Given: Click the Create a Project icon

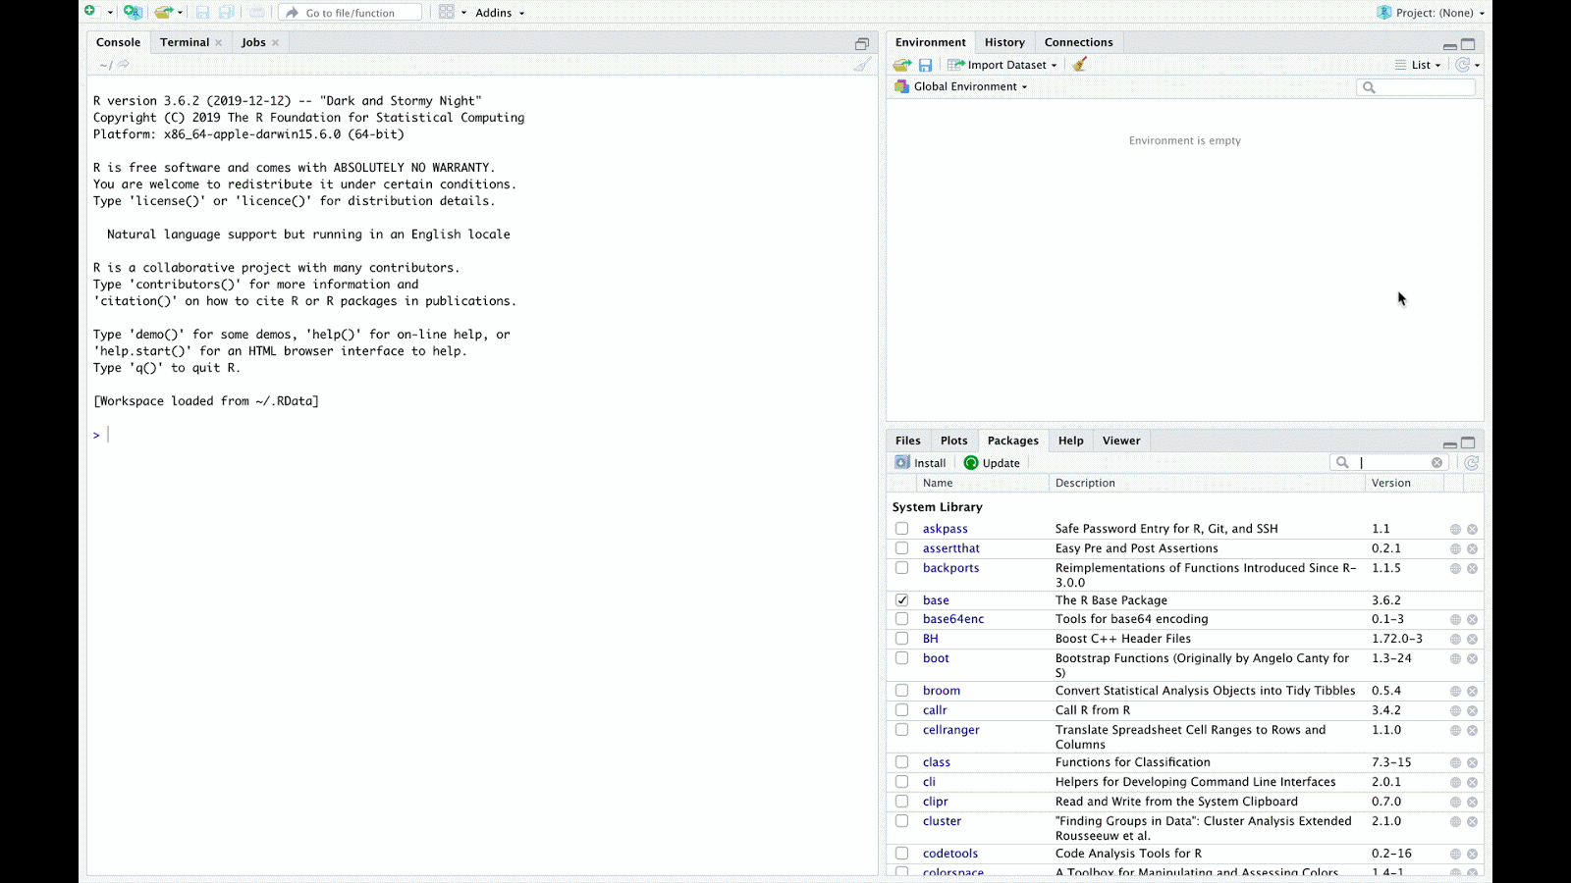Looking at the screenshot, I should (x=133, y=12).
